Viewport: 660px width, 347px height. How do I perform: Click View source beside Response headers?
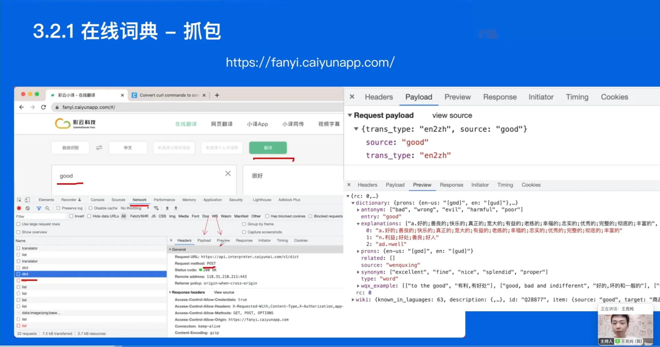[x=224, y=292]
